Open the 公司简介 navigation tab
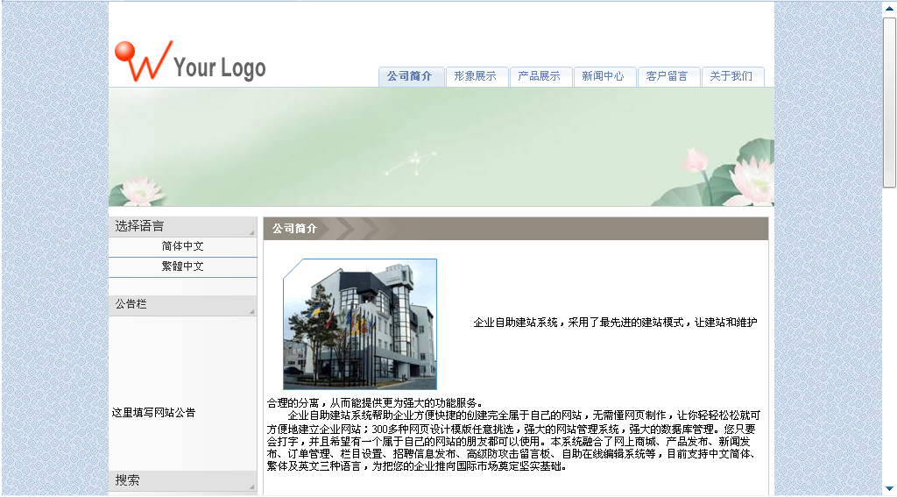Viewport: 897px width, 497px height. pos(412,76)
